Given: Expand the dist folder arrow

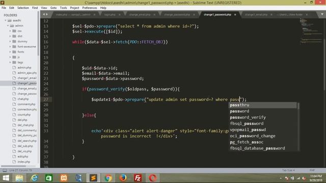Looking at the screenshot, I should point(10,36).
